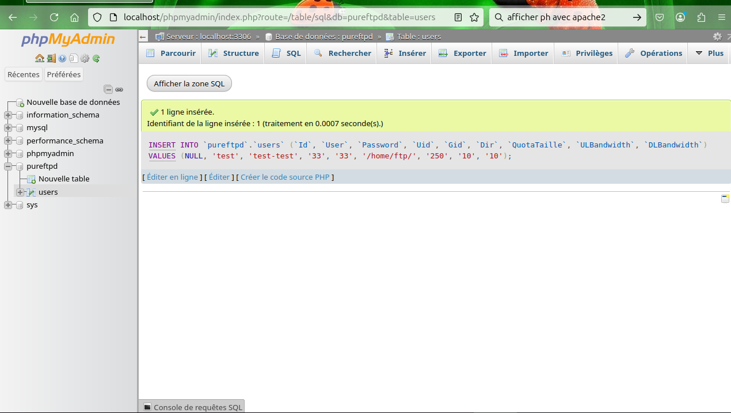Click the phpmyadmin database cylinder icon
Viewport: 731px width, 413px height.
20,154
